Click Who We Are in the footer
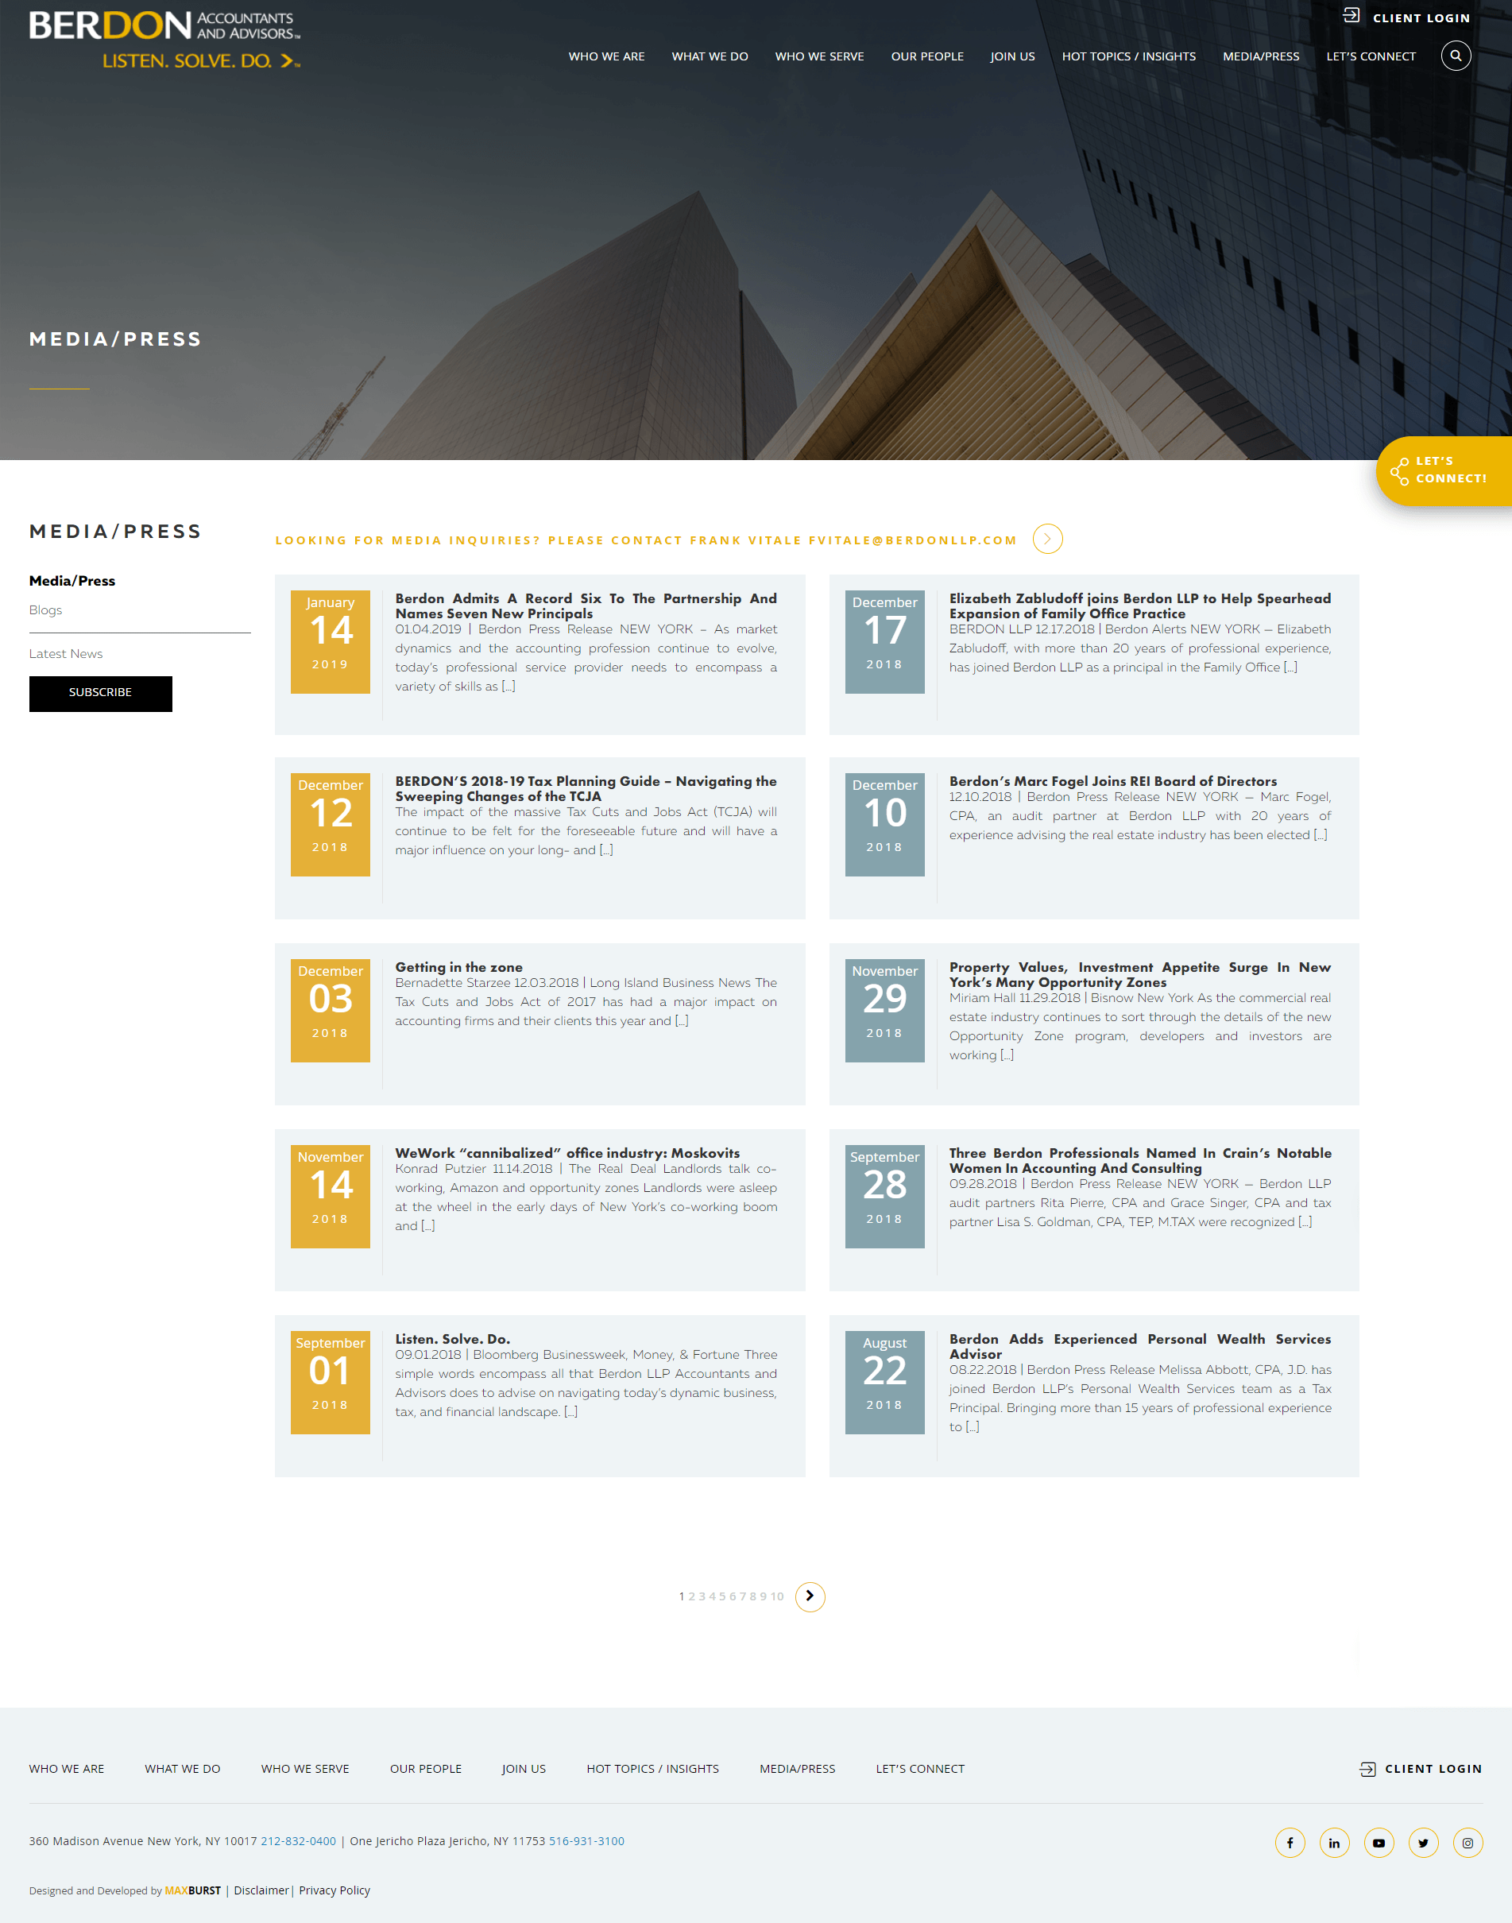This screenshot has width=1512, height=1923. click(67, 1769)
